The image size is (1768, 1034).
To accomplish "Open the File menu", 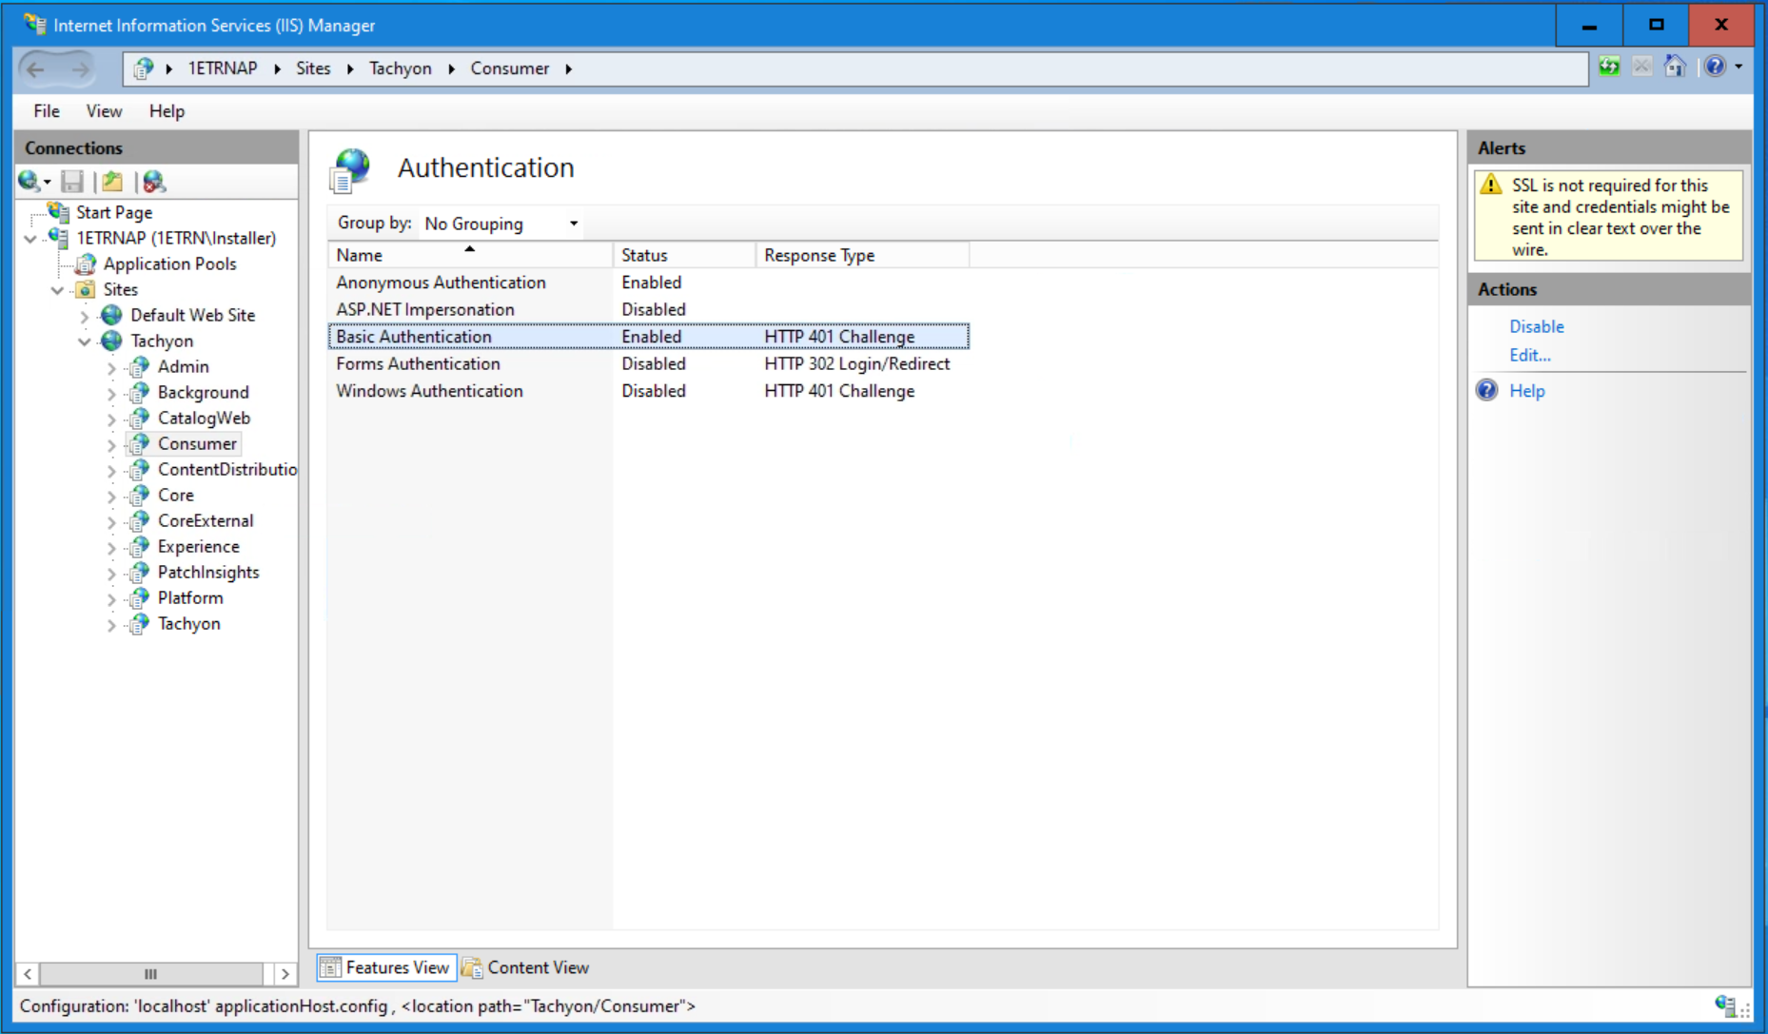I will coord(46,111).
